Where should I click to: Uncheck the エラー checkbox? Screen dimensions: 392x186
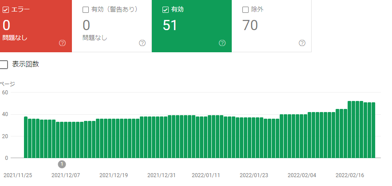pyautogui.click(x=5, y=10)
